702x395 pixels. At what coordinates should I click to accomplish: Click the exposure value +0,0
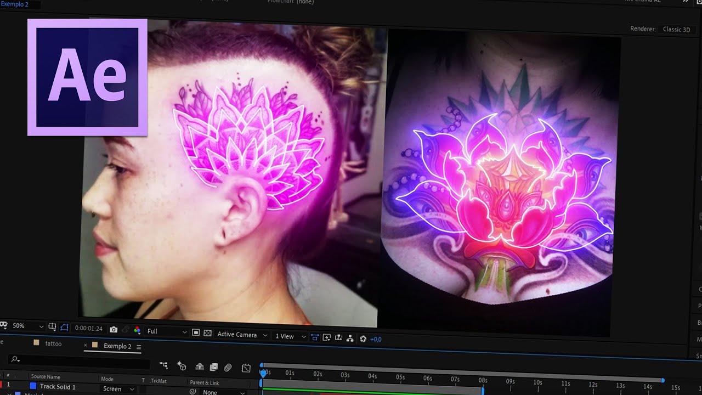tap(376, 340)
